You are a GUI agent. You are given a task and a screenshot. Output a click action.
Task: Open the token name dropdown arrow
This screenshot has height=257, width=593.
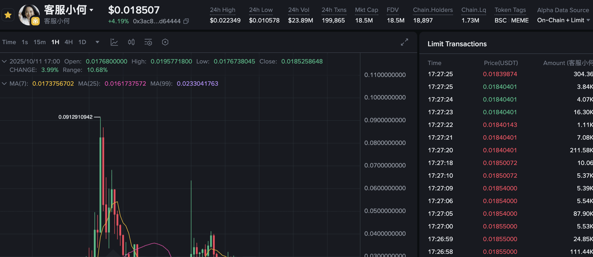pyautogui.click(x=91, y=10)
